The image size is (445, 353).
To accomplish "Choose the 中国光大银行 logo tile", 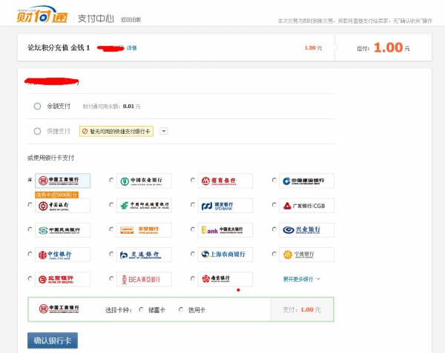I will 225,230.
